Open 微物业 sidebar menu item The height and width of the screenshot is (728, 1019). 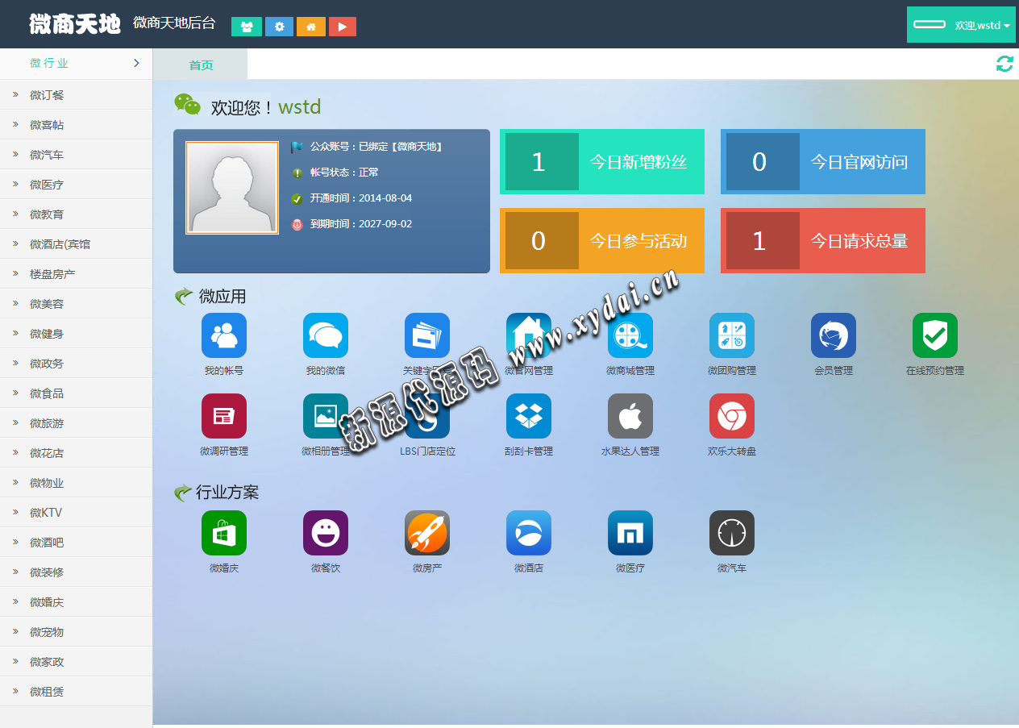point(76,482)
